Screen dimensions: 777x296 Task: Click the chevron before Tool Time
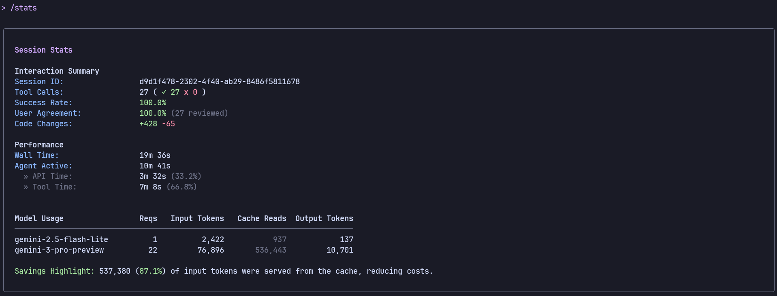(26, 187)
